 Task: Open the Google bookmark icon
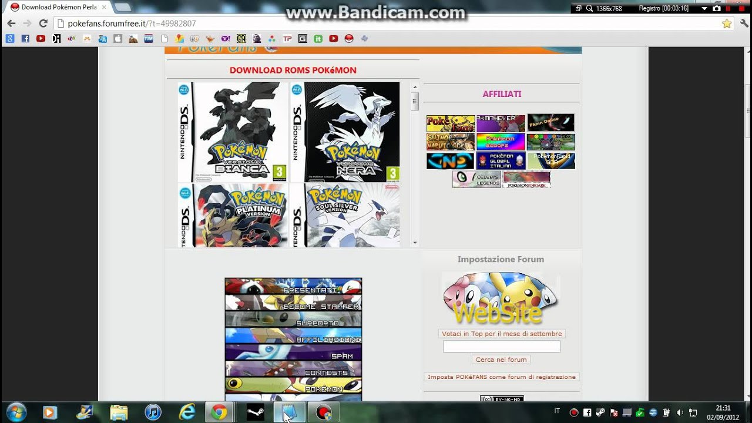click(10, 39)
